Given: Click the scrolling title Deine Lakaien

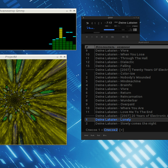Looking at the screenshot, I should 126,23.
